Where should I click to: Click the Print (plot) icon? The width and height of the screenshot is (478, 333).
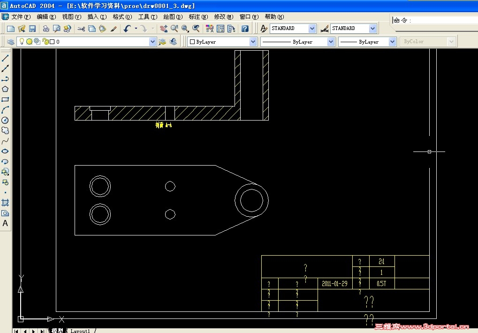[46, 29]
